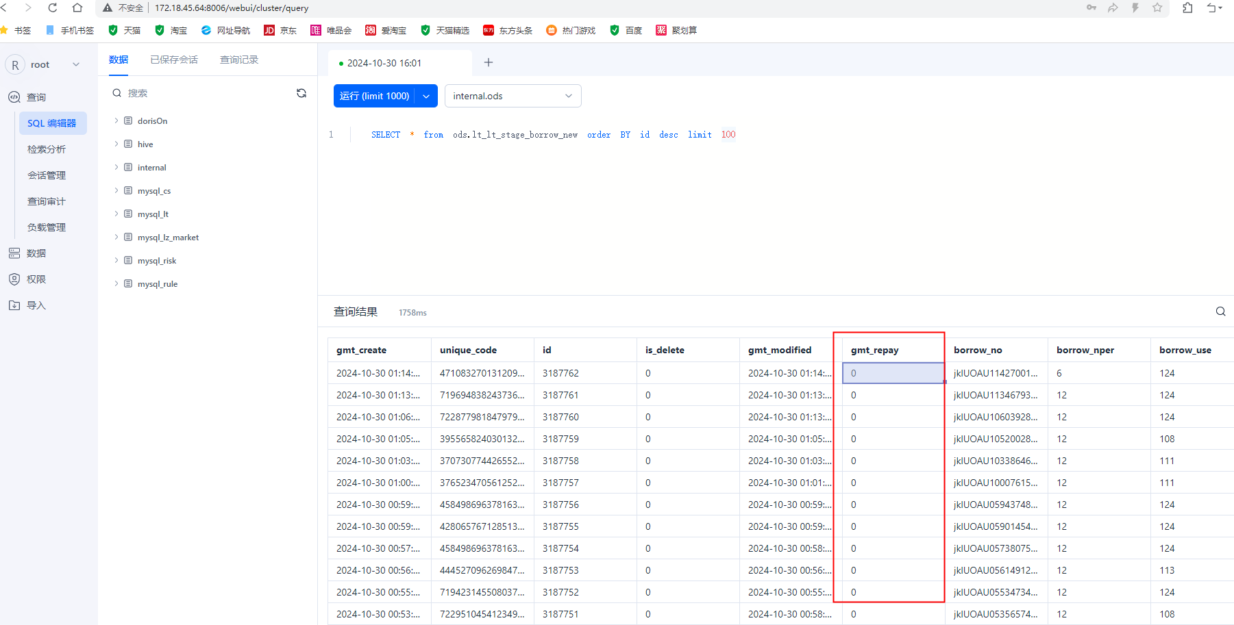Open the 京东 bookmark
Screen dimensions: 1234x625
coord(281,30)
